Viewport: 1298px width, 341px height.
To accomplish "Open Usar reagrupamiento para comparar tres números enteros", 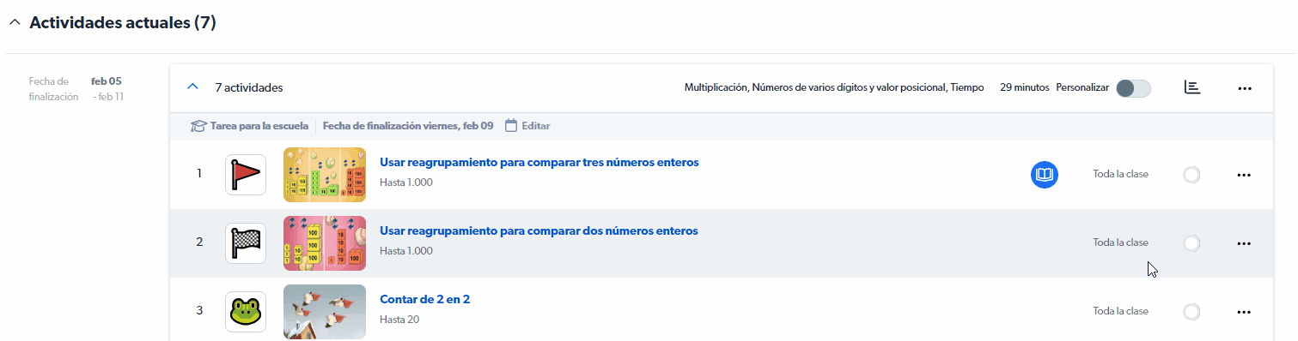I will point(539,162).
